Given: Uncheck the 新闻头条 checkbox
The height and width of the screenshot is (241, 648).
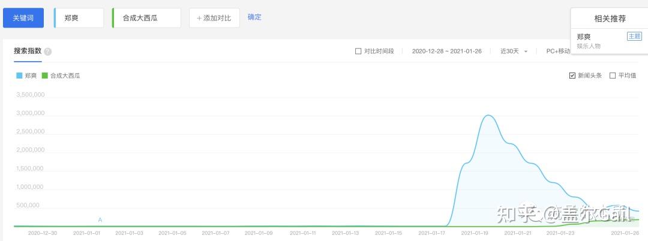Looking at the screenshot, I should 572,76.
